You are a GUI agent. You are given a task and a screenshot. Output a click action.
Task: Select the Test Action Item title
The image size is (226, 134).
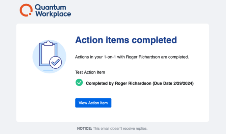90,72
